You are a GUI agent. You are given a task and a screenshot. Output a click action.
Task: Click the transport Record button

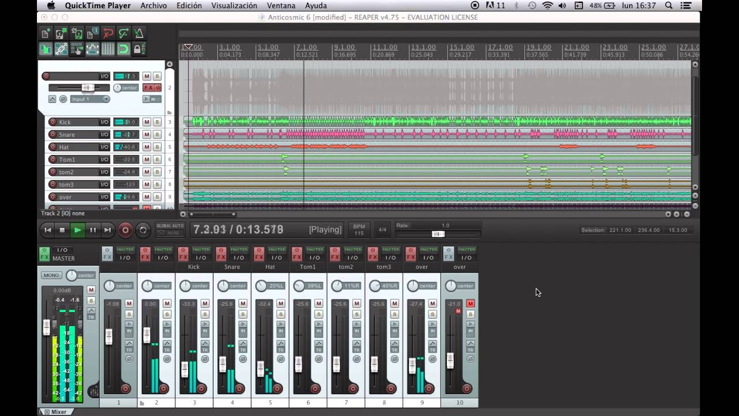point(125,230)
